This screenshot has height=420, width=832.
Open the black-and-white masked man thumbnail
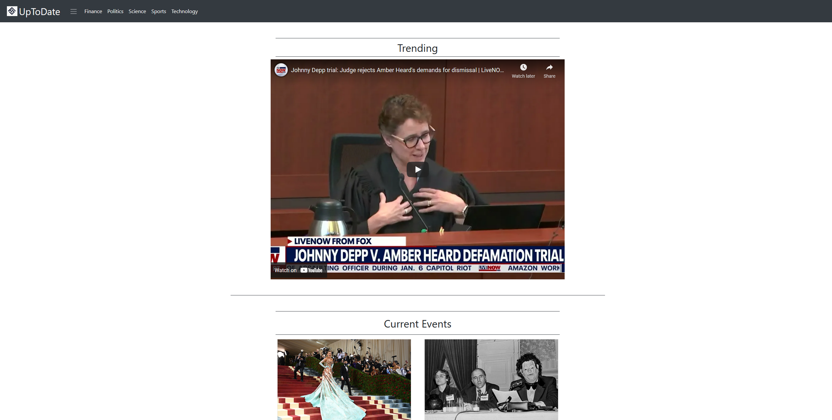[x=491, y=379]
